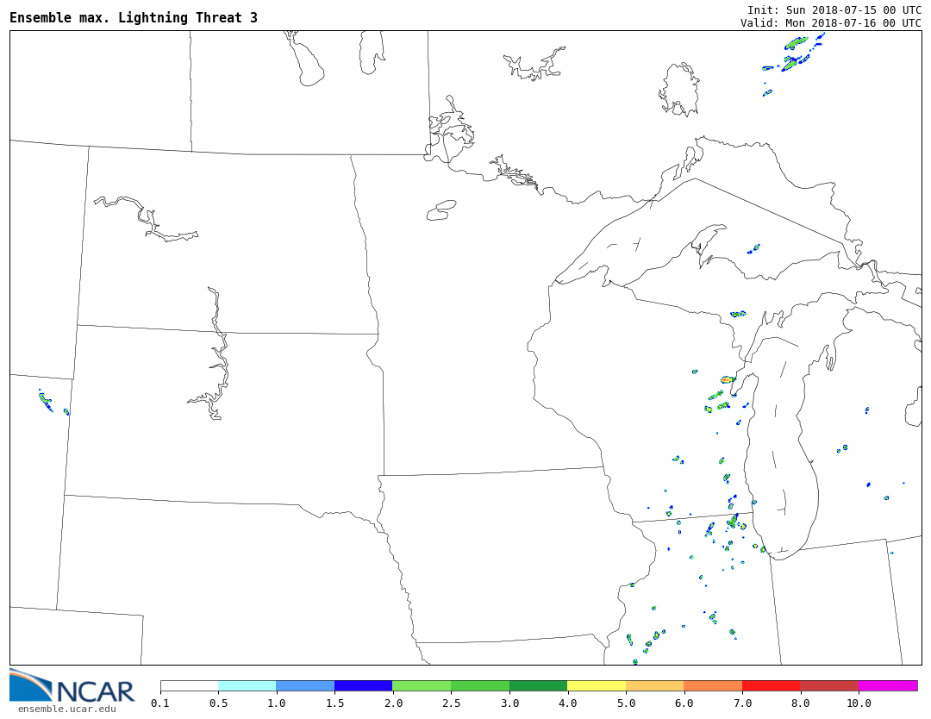The height and width of the screenshot is (719, 931).
Task: Select the white colorbar segment
Action: pyautogui.click(x=189, y=686)
